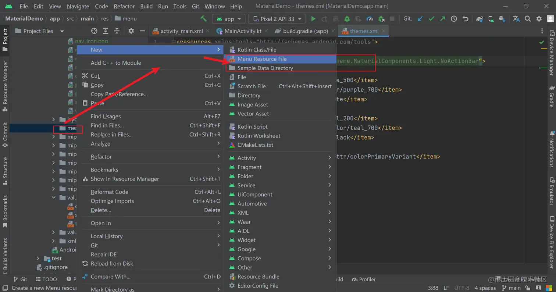Select Vector Asset menu entry

(280, 114)
